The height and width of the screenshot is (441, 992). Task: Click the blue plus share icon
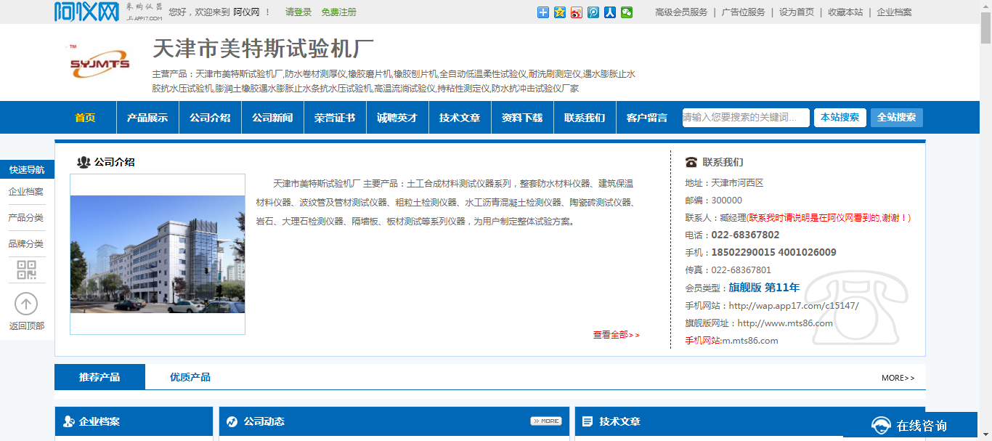[x=543, y=12]
